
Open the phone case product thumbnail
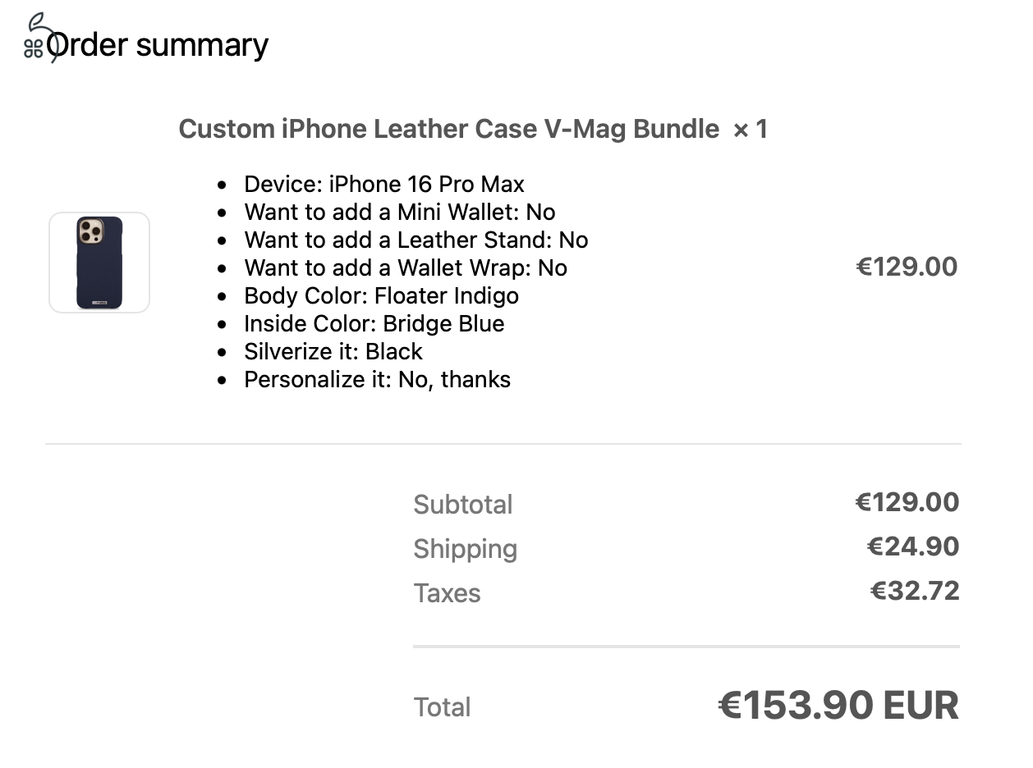99,263
